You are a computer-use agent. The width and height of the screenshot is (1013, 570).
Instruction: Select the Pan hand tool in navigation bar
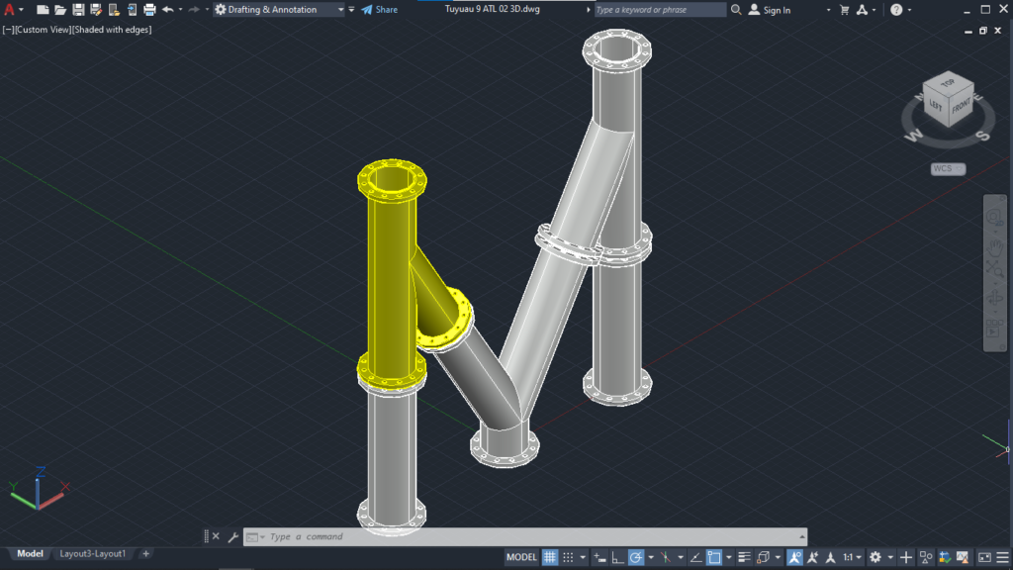point(994,246)
